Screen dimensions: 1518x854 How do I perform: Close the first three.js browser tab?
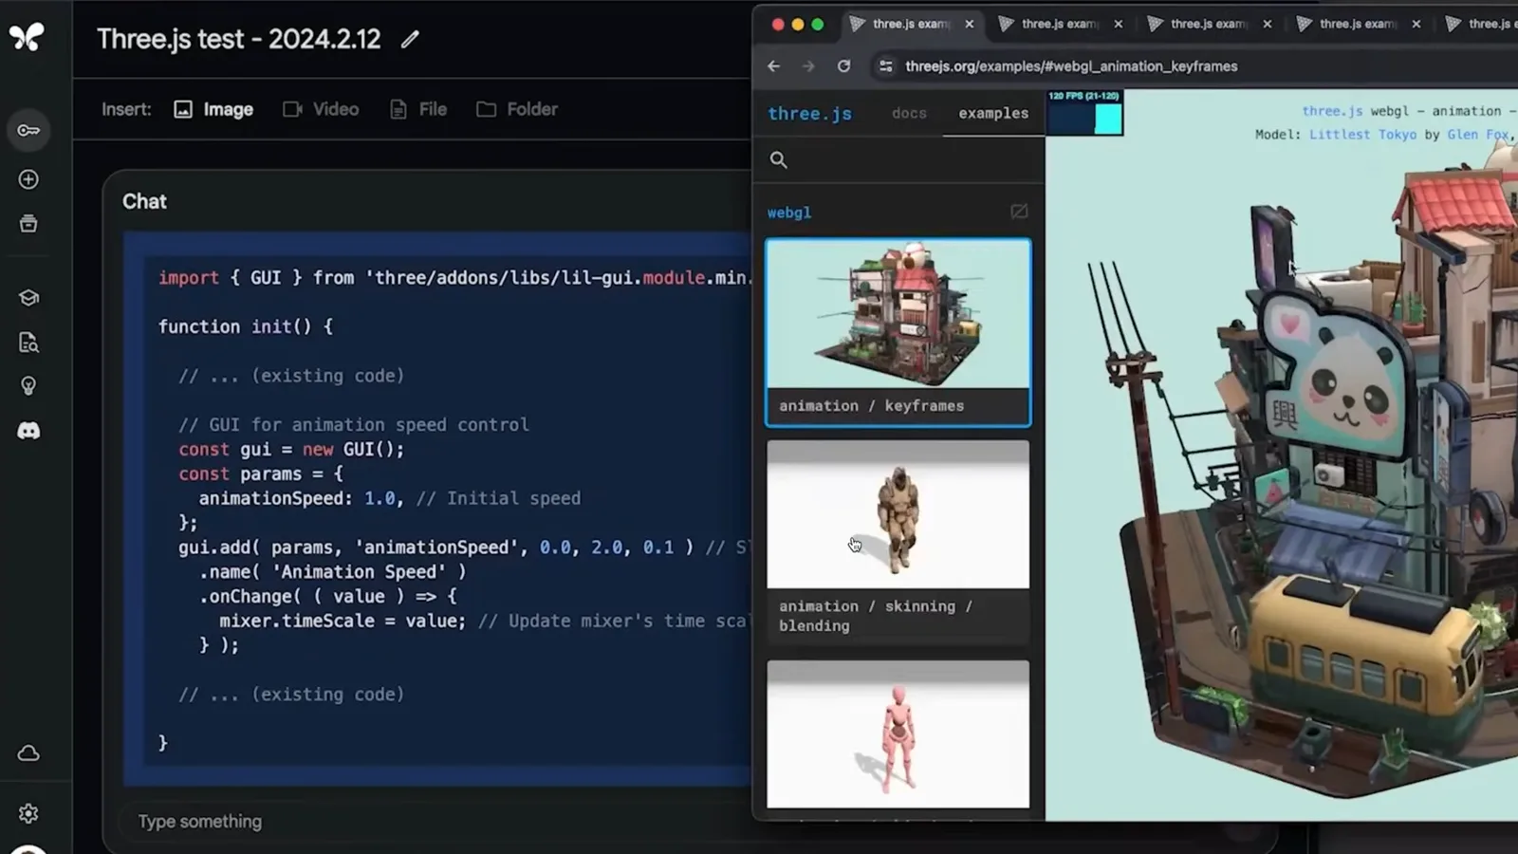969,25
